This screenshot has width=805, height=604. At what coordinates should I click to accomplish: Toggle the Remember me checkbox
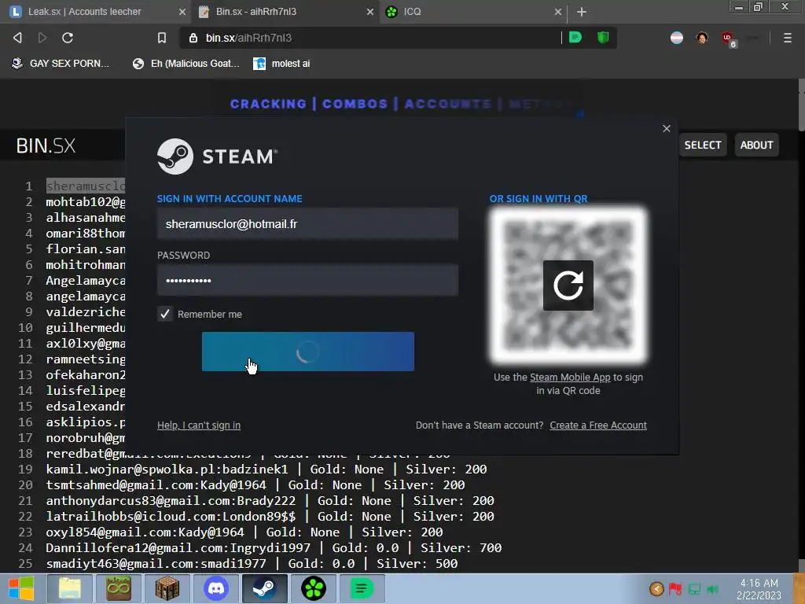coord(165,314)
